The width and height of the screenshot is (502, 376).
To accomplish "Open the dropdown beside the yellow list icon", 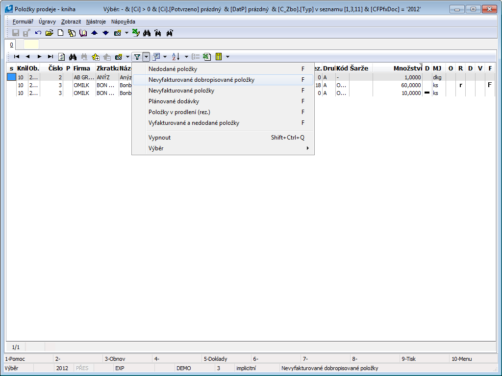I will point(227,57).
